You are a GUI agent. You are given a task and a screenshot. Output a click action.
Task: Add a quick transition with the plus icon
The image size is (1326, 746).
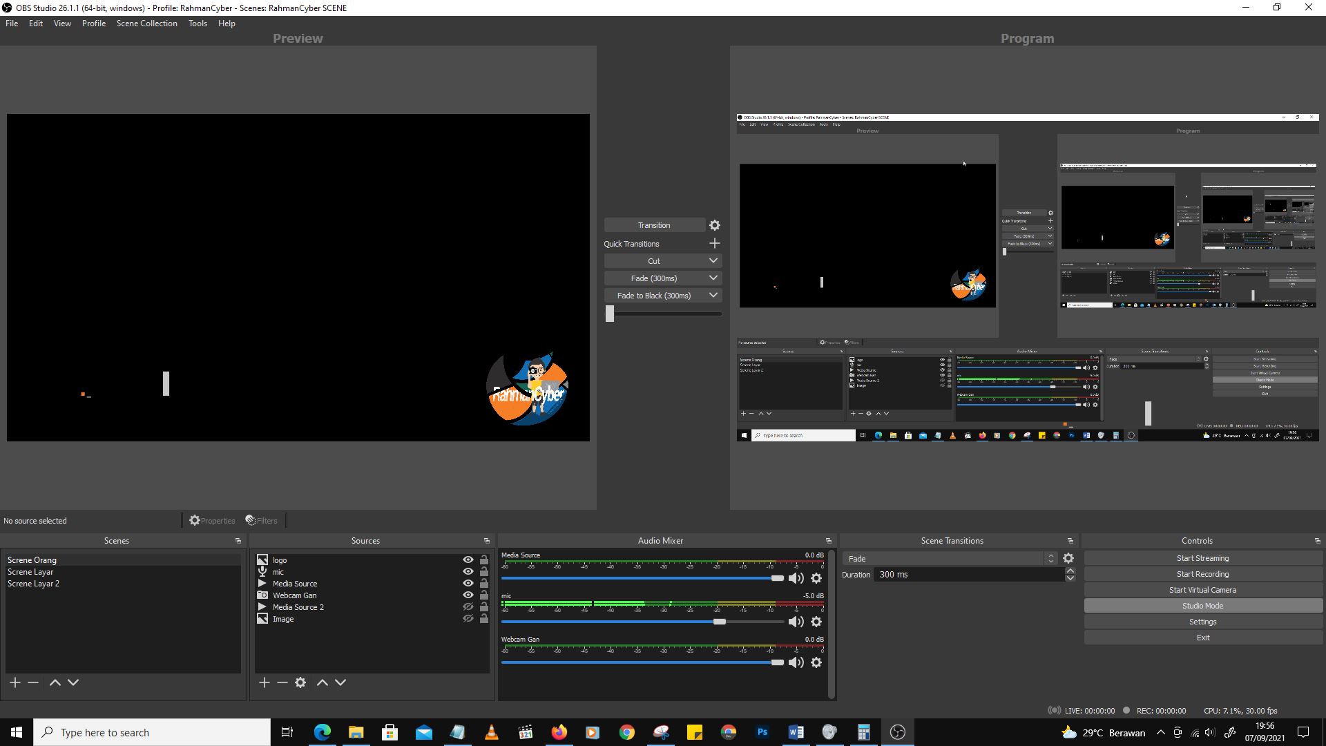[x=714, y=243]
